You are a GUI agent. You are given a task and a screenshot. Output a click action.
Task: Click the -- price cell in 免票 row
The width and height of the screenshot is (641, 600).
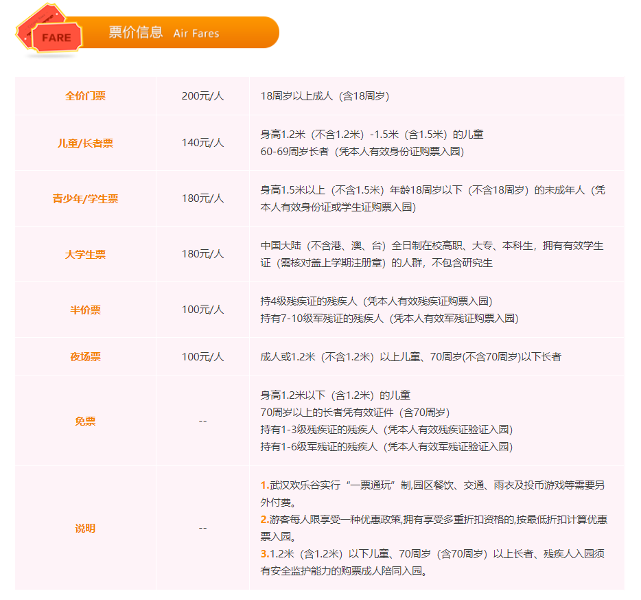202,421
